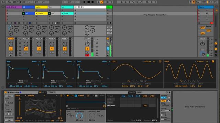Select the Master track header
This screenshot has height=123, width=220.
click(206, 7)
